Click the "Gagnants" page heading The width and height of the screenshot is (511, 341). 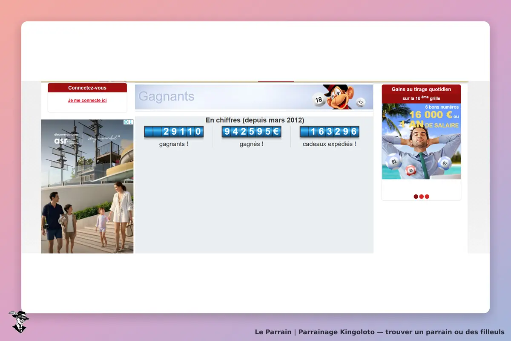tap(167, 97)
